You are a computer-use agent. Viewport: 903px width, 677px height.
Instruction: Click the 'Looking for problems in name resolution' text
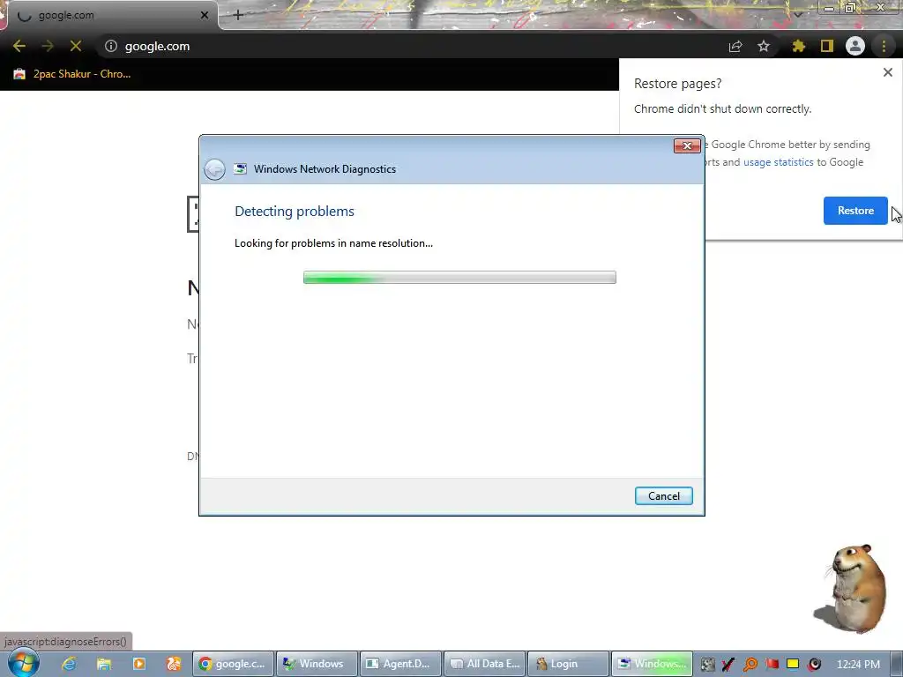coord(333,243)
